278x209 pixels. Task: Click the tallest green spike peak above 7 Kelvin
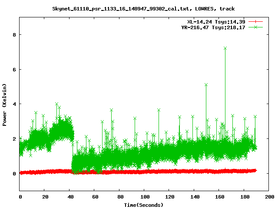tap(225, 48)
